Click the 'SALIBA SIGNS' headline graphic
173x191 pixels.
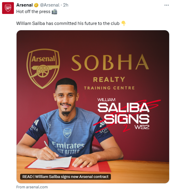[124, 113]
